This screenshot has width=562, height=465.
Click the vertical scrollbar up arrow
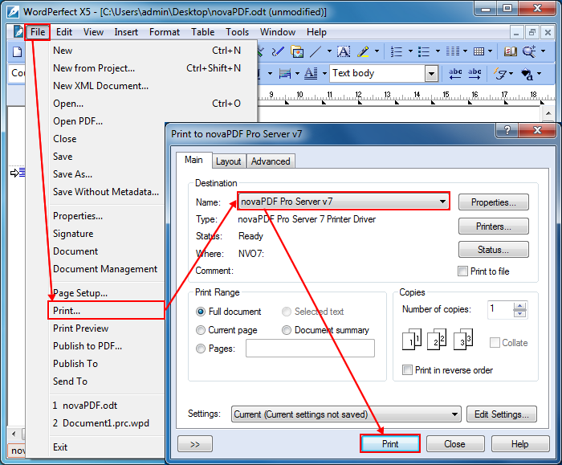click(x=548, y=114)
